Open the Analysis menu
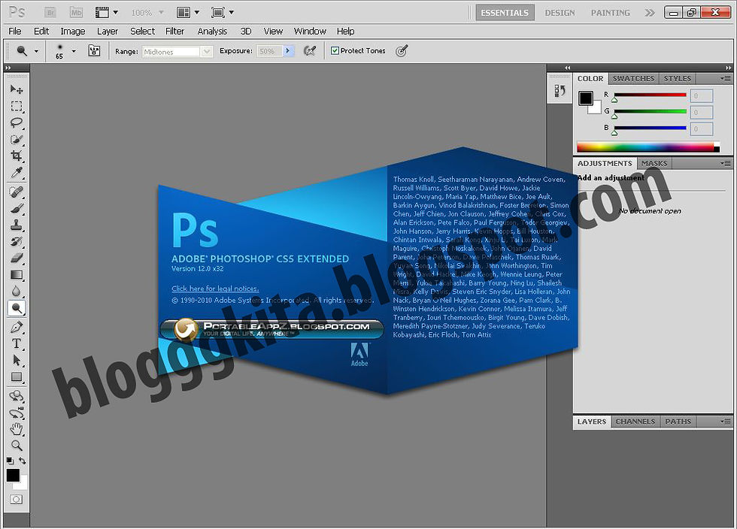The width and height of the screenshot is (737, 529). click(x=212, y=31)
